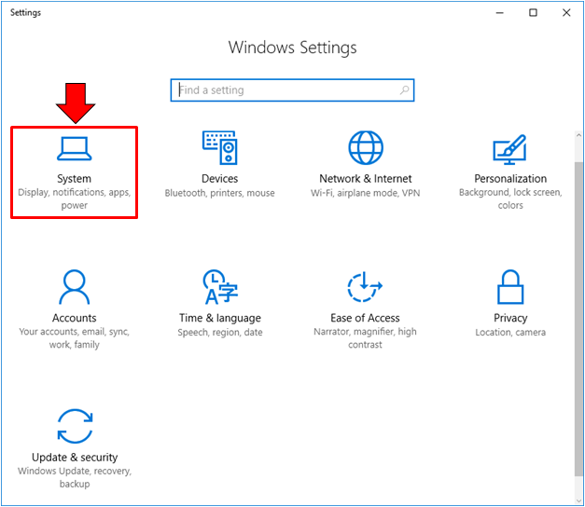Open the System label text

74,178
